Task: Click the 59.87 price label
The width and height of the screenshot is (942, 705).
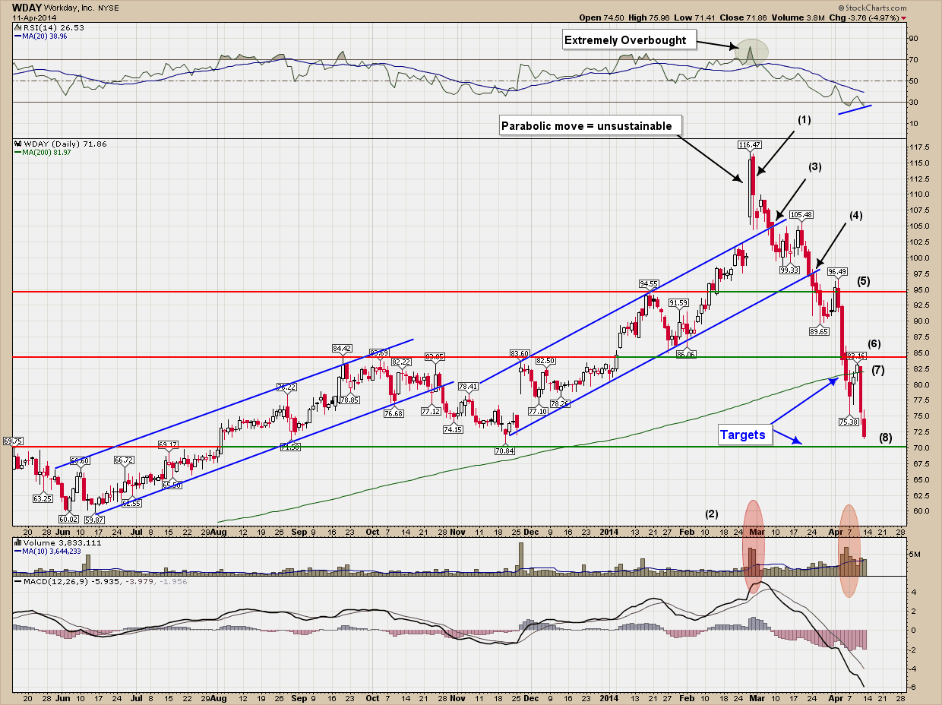Action: (x=95, y=520)
